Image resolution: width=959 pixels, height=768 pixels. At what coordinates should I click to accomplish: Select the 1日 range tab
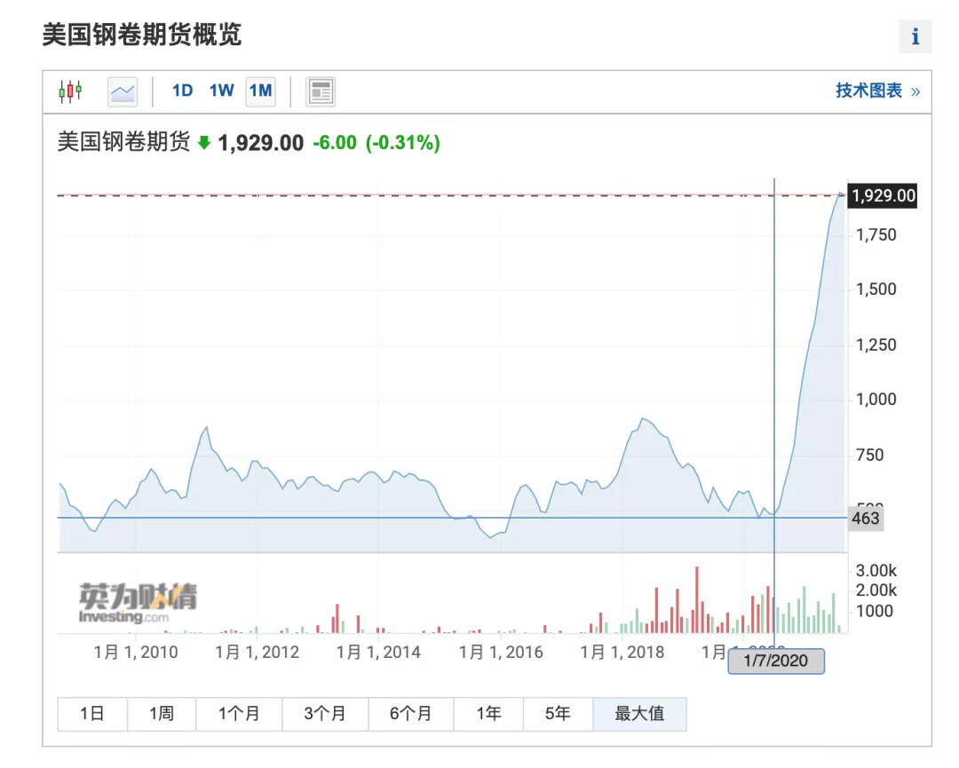tap(92, 714)
